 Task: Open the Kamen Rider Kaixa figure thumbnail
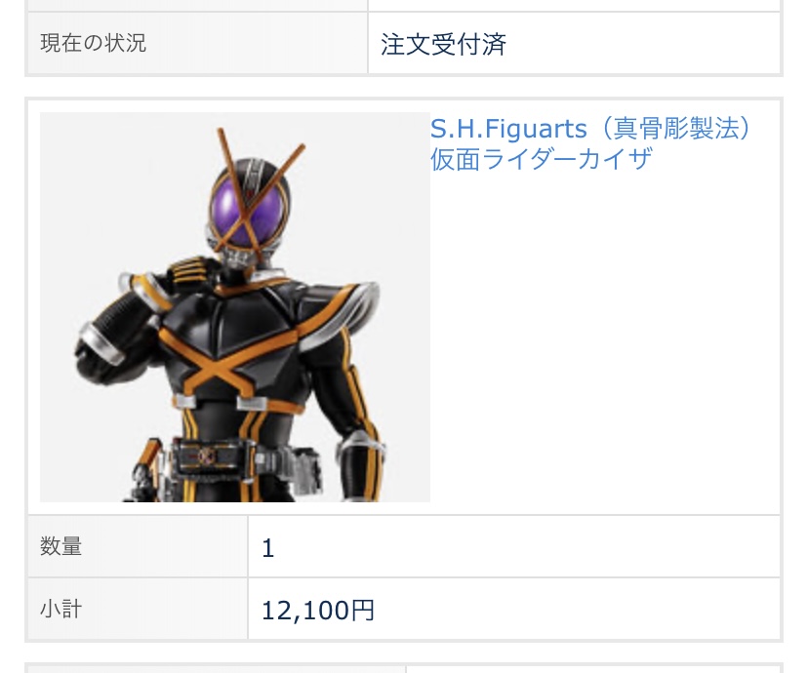(x=235, y=307)
